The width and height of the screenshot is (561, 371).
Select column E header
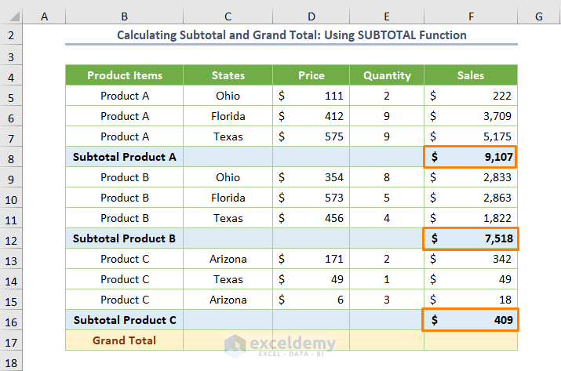tap(387, 16)
